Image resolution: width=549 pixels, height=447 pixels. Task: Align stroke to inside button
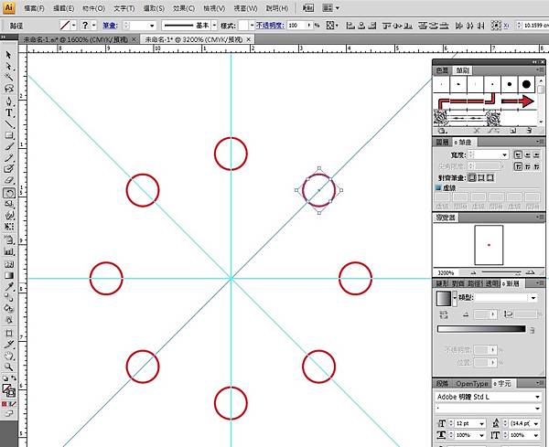point(481,177)
